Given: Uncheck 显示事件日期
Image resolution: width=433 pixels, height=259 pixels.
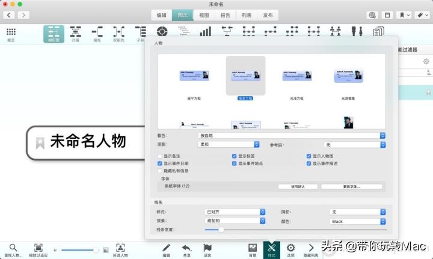Looking at the screenshot, I should click(159, 163).
